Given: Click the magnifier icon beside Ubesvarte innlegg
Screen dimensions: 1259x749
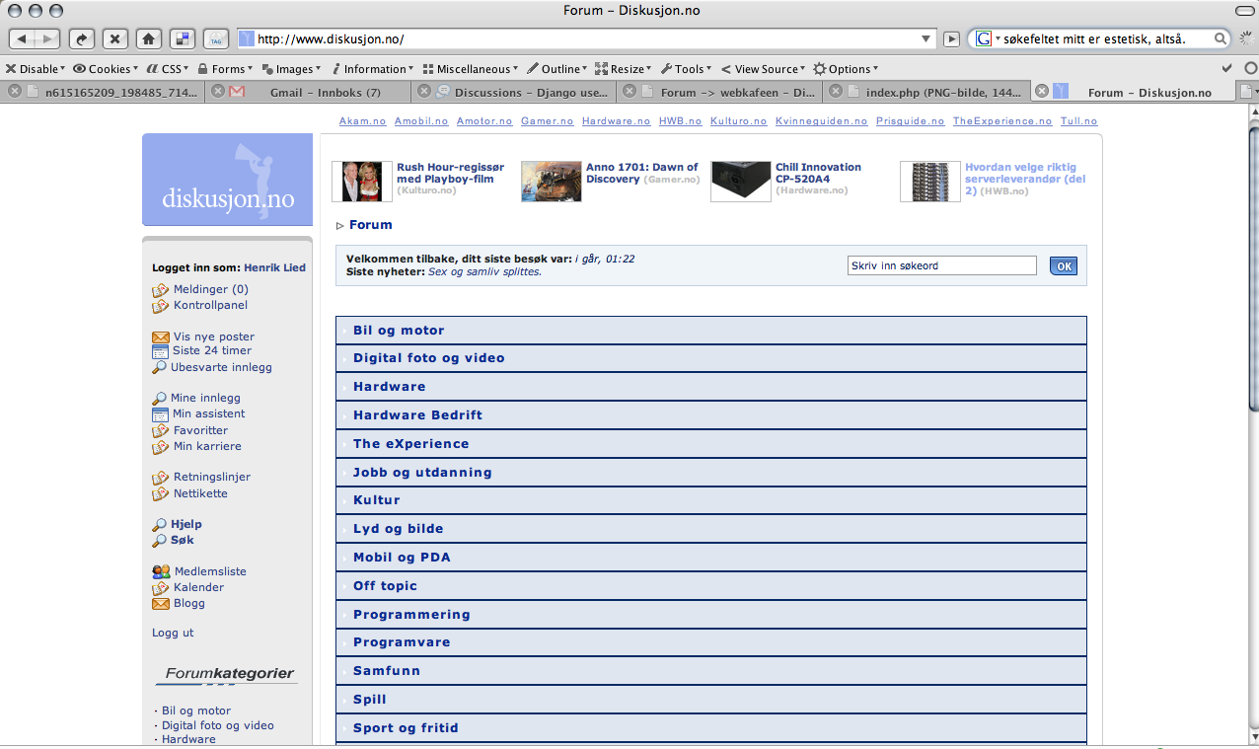Looking at the screenshot, I should click(x=160, y=367).
